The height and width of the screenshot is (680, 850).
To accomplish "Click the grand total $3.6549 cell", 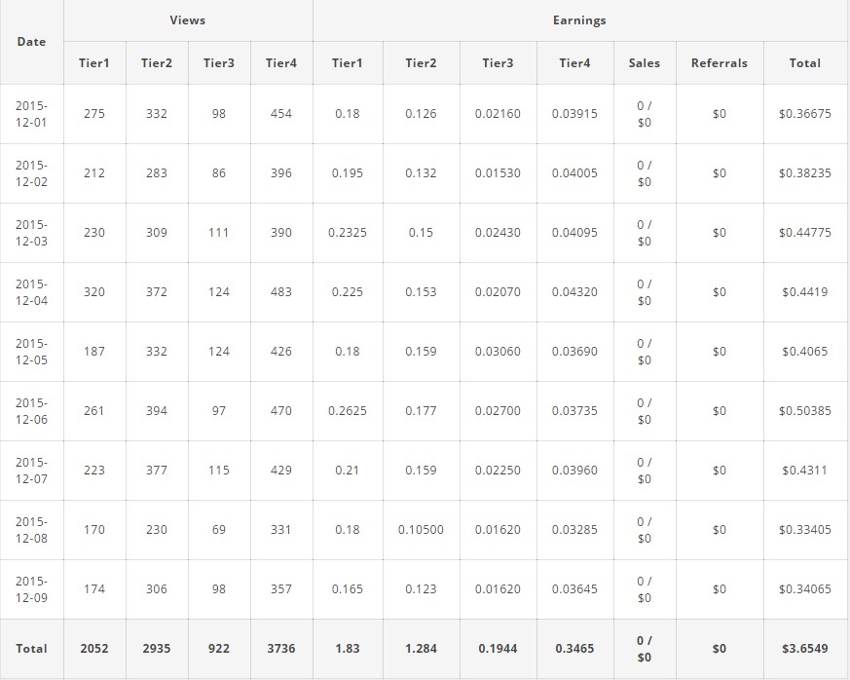I will (804, 649).
